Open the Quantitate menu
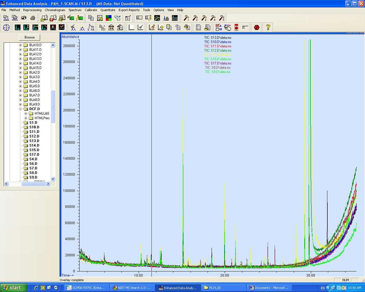365x292 pixels. point(108,10)
